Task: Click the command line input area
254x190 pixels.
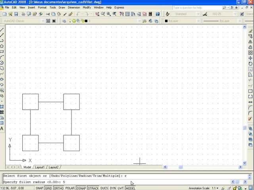Action: coord(119,182)
